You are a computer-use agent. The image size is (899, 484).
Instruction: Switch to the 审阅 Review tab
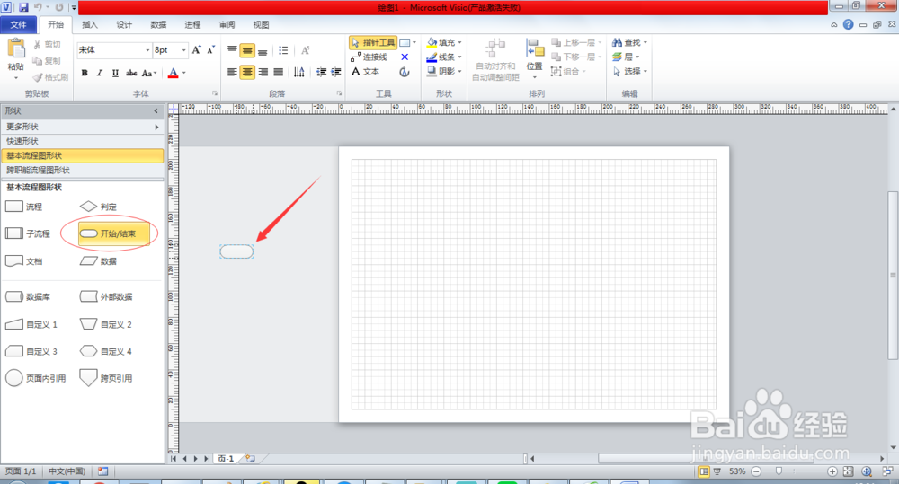227,24
